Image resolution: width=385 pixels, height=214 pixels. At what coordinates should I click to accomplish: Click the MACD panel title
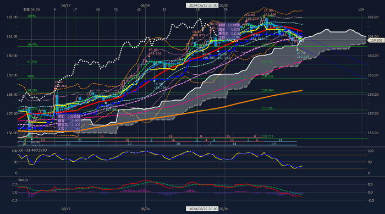click(x=23, y=180)
